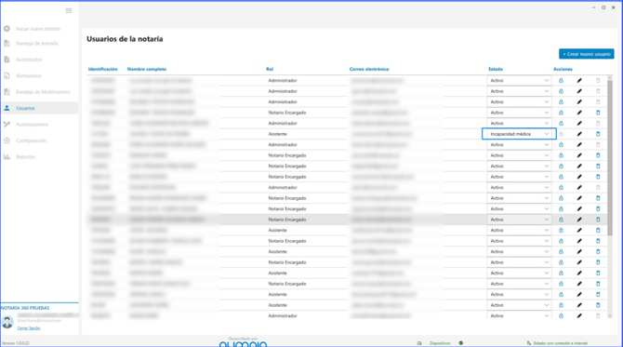Image resolution: width=623 pixels, height=347 pixels.
Task: Click lock icon in Incapacidad médica row
Action: pyautogui.click(x=561, y=134)
